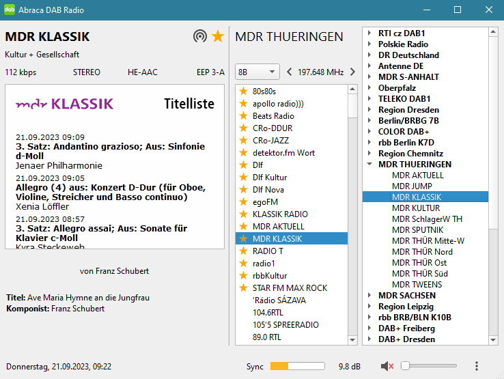The width and height of the screenshot is (504, 379).
Task: Expand Polskie Radio ensemble
Action: point(369,44)
